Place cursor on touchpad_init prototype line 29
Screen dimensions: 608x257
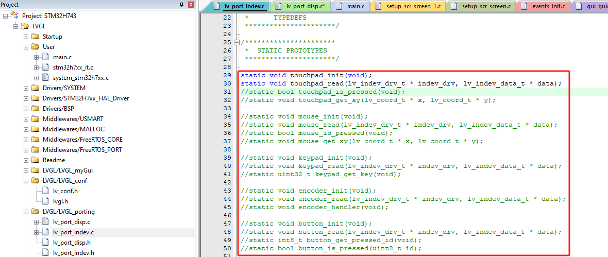(x=307, y=75)
